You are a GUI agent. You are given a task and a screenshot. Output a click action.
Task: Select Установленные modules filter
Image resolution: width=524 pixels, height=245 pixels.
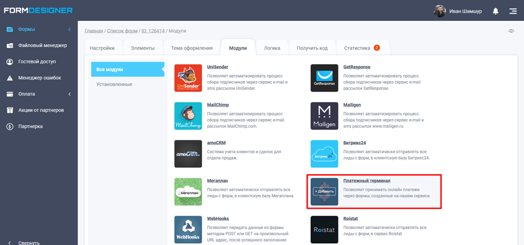coord(114,85)
